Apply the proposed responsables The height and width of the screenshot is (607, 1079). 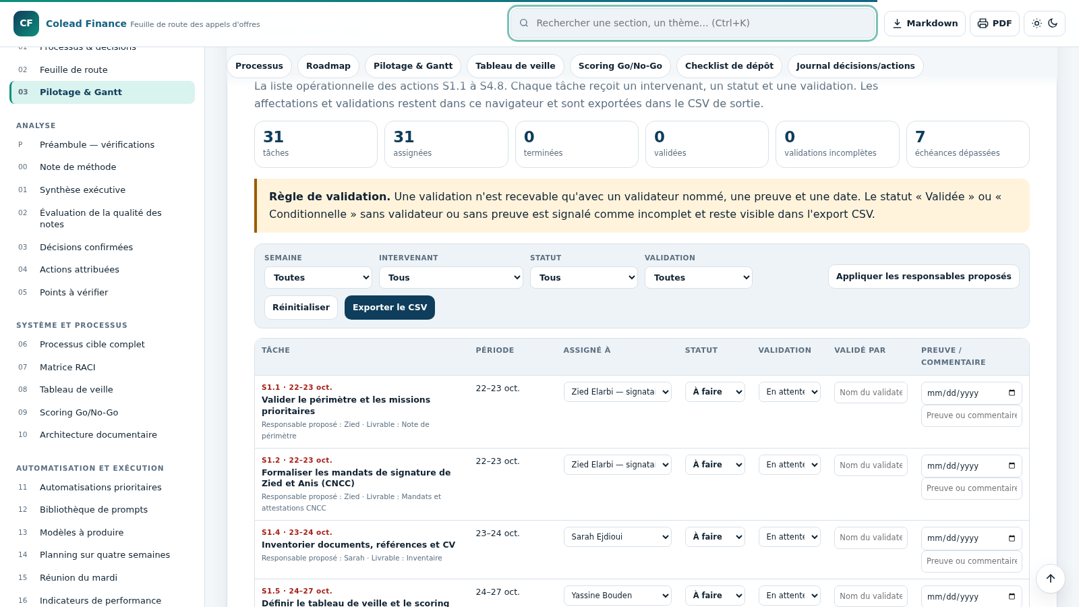[x=924, y=277]
